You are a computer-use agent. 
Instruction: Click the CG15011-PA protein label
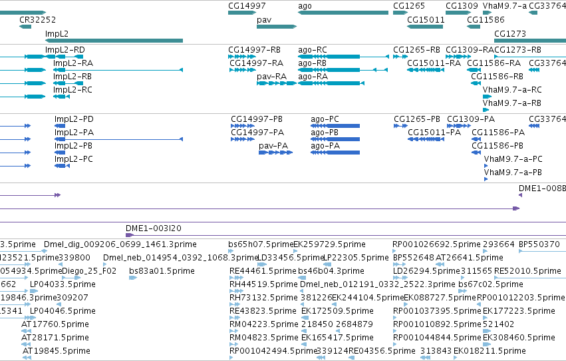tap(434, 133)
